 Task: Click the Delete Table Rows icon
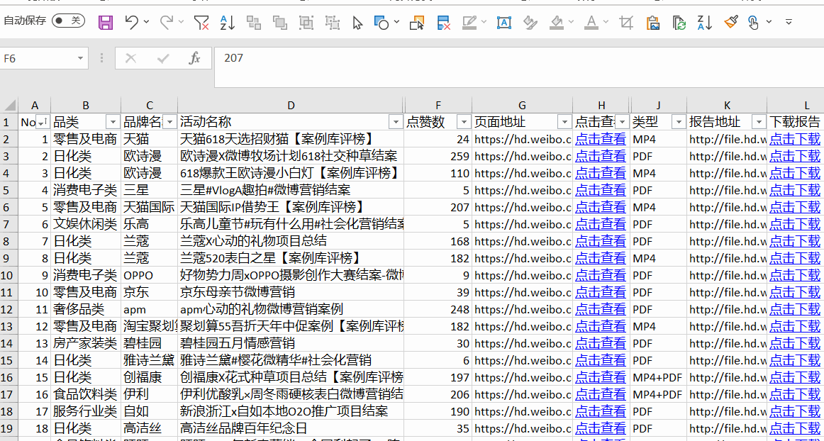(x=443, y=22)
